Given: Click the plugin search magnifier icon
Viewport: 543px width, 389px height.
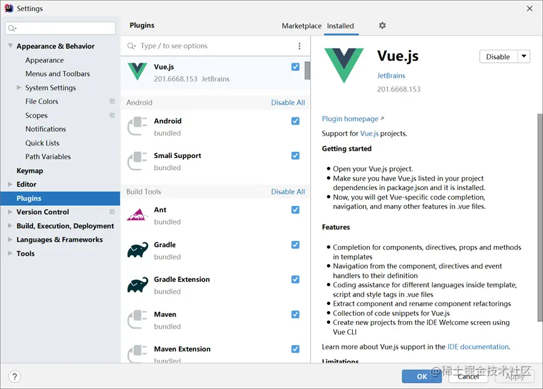Looking at the screenshot, I should 131,46.
